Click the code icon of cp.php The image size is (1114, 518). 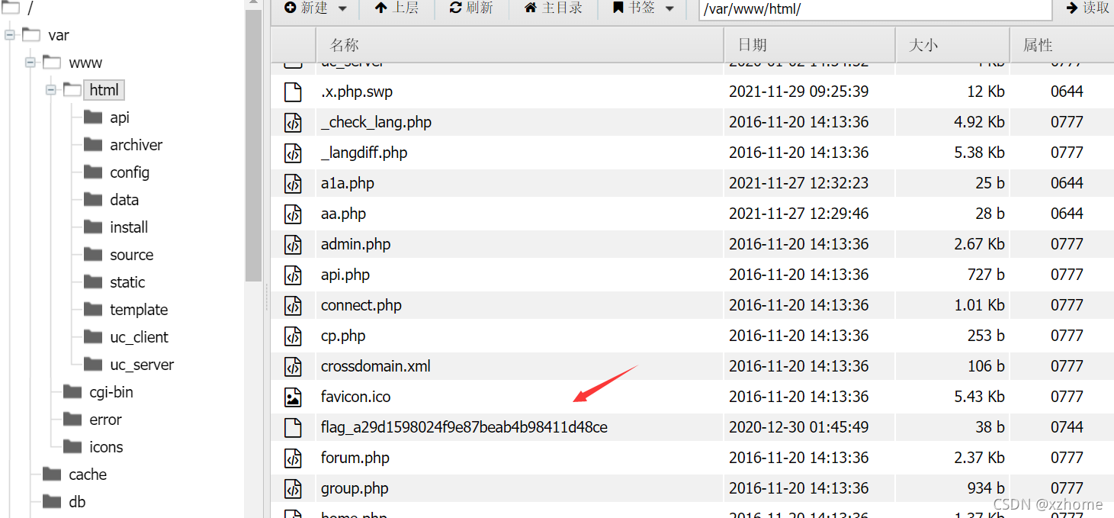click(x=293, y=336)
